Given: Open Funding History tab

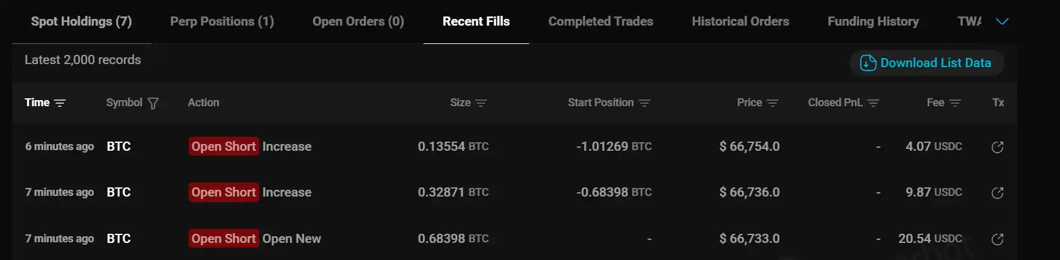Looking at the screenshot, I should click(x=873, y=21).
